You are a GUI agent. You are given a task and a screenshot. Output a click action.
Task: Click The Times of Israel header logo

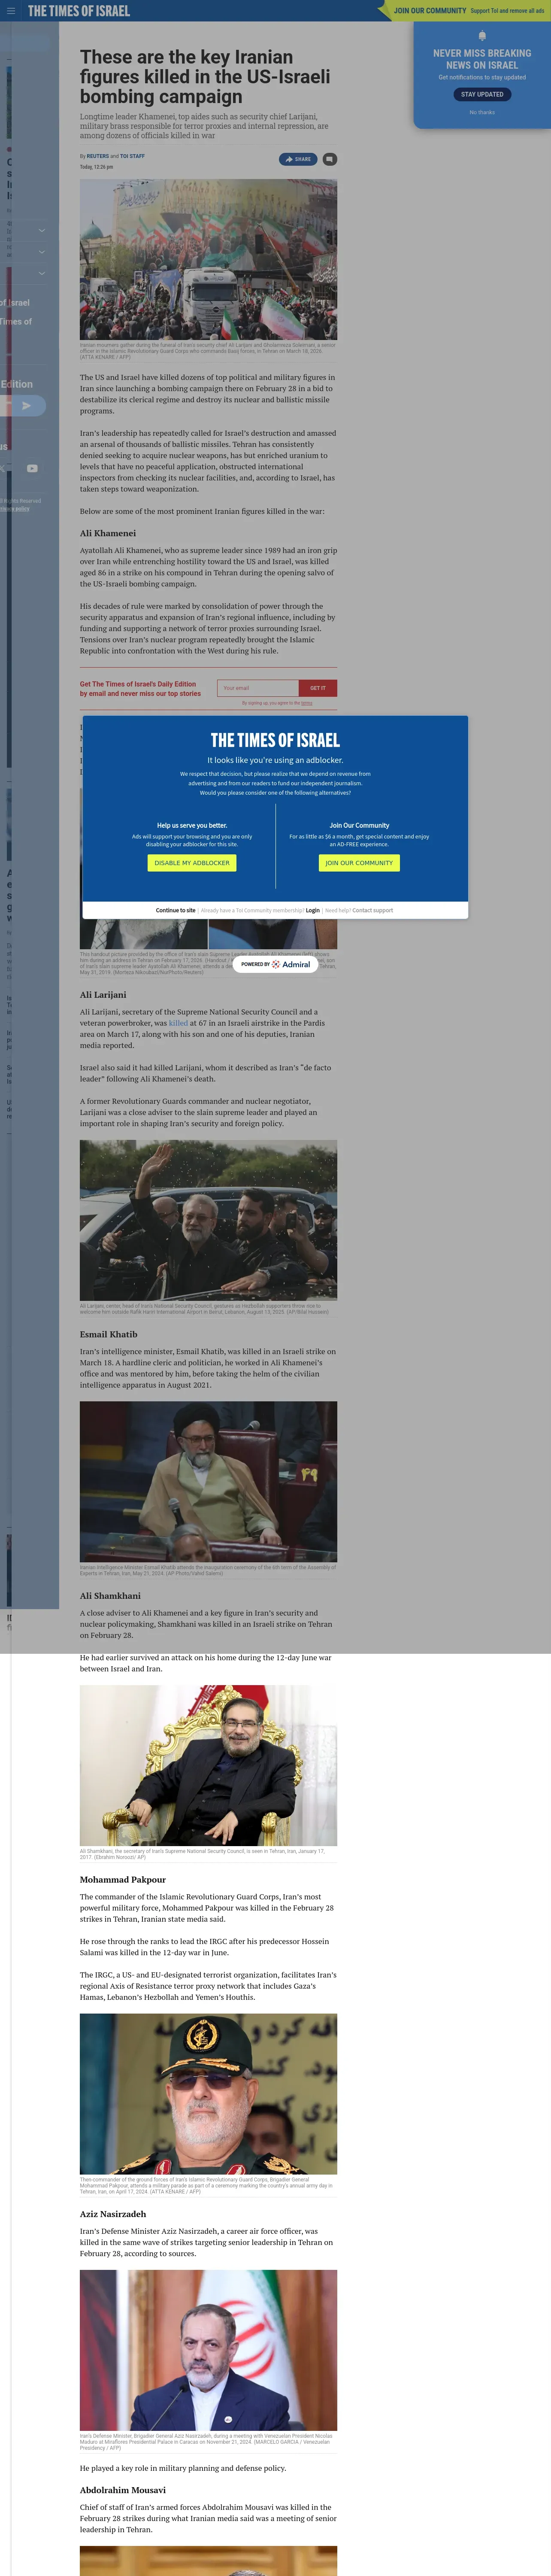coord(79,11)
